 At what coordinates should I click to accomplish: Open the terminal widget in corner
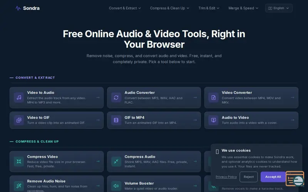295,179
